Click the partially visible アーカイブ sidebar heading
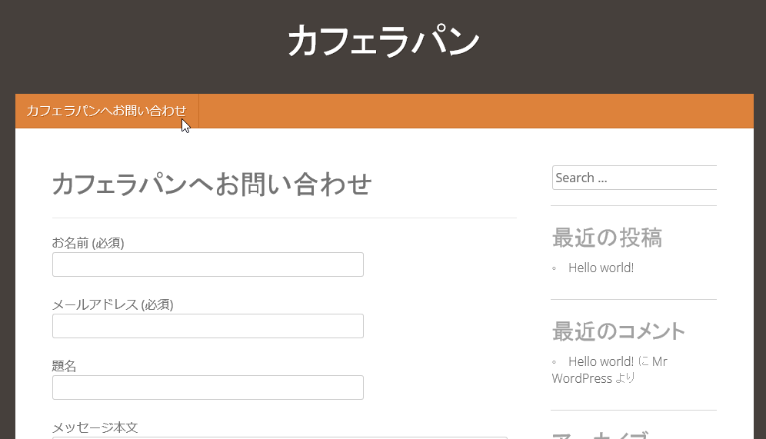 click(600, 435)
